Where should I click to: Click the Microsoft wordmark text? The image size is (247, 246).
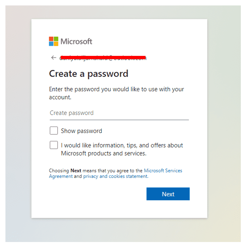point(76,41)
